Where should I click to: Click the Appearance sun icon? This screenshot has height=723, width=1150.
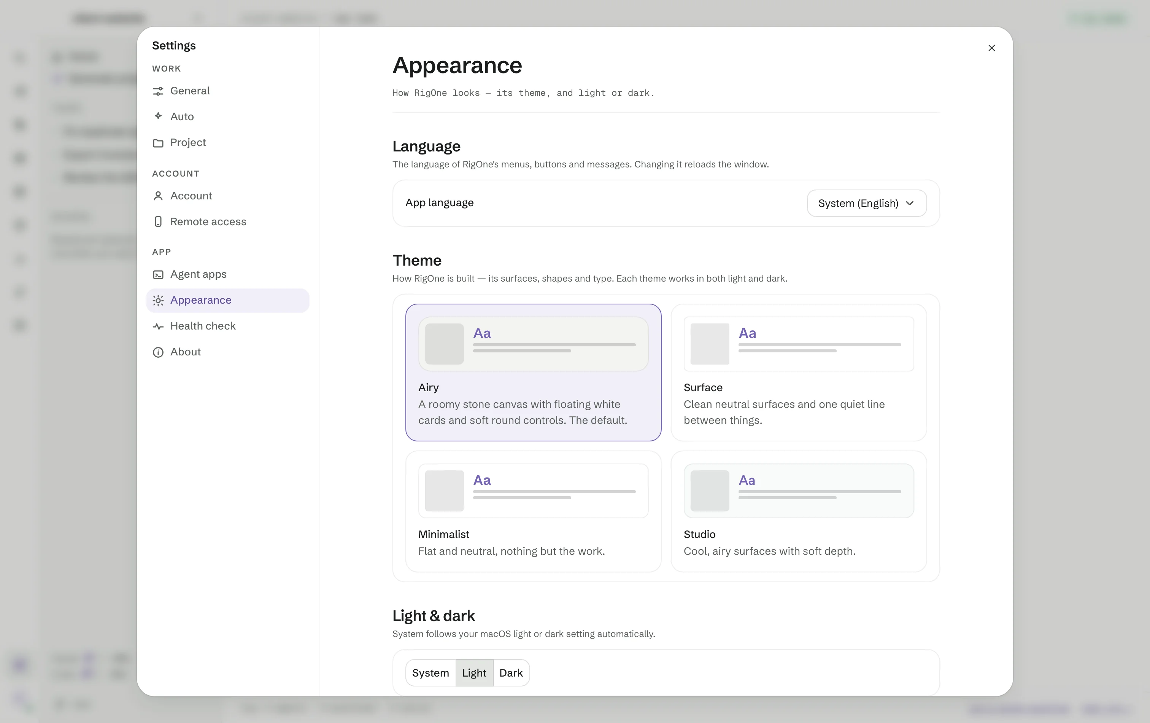158,300
